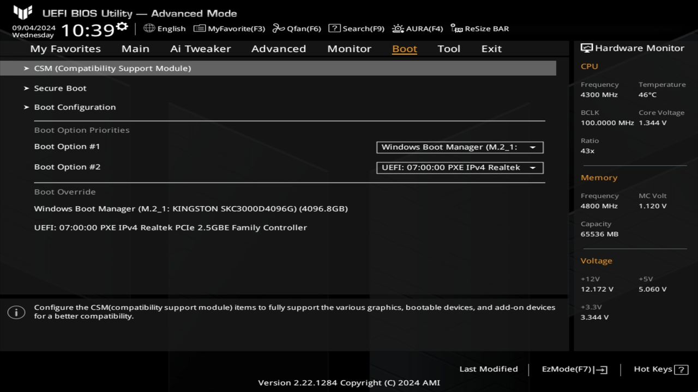Viewport: 698px width, 392px height.
Task: Click the Version 2.22.1284 copyright text
Action: click(x=349, y=383)
